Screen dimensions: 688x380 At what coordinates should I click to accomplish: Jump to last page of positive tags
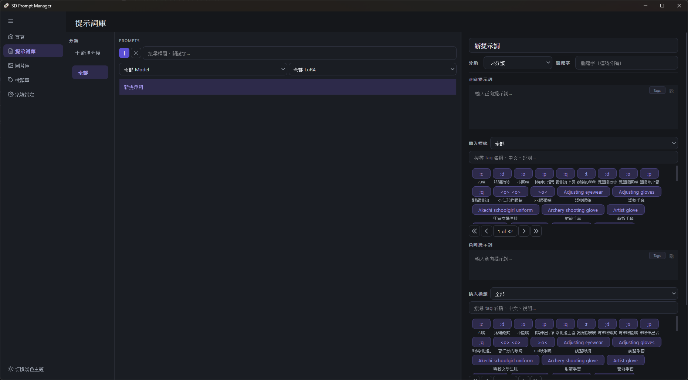click(x=536, y=231)
